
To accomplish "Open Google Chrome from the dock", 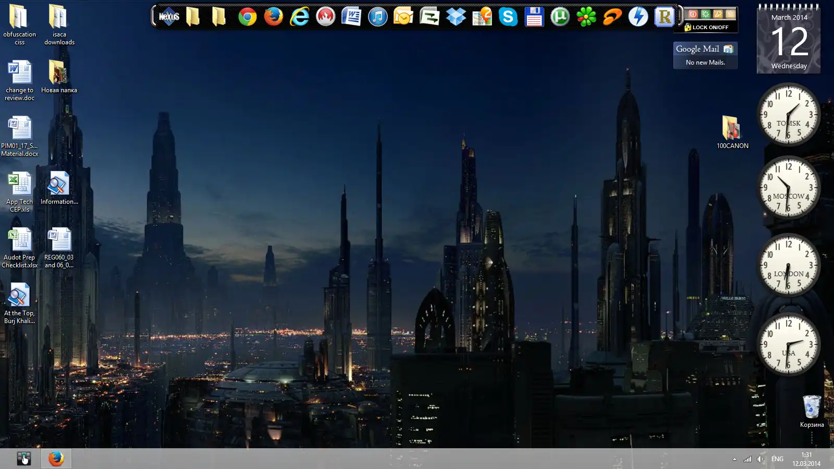I will point(248,17).
